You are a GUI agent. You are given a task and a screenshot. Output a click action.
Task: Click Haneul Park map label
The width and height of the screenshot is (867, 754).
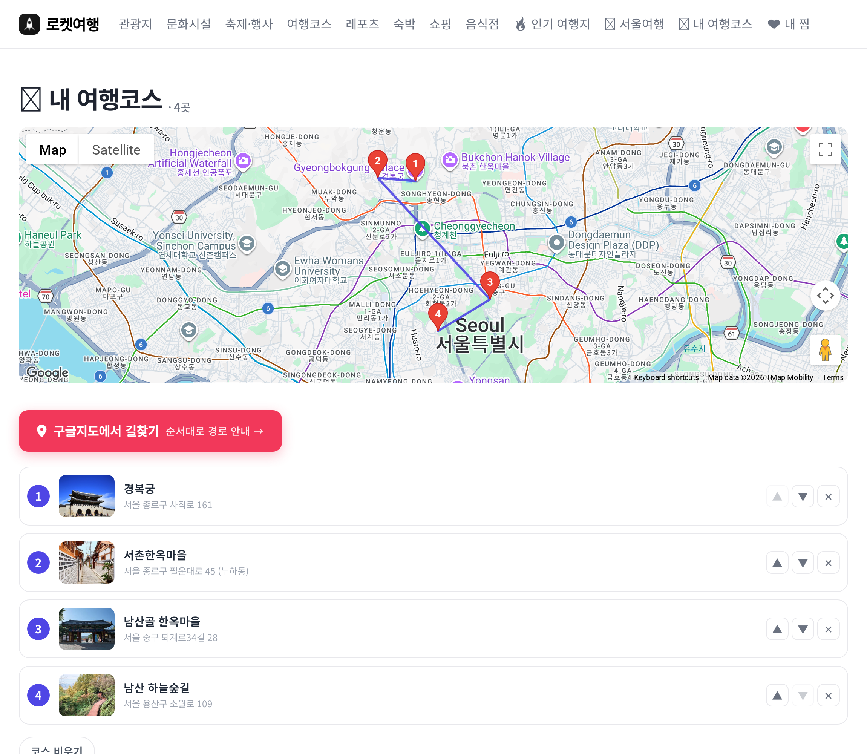[52, 239]
